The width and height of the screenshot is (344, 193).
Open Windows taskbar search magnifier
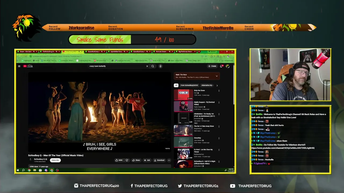pos(23,170)
